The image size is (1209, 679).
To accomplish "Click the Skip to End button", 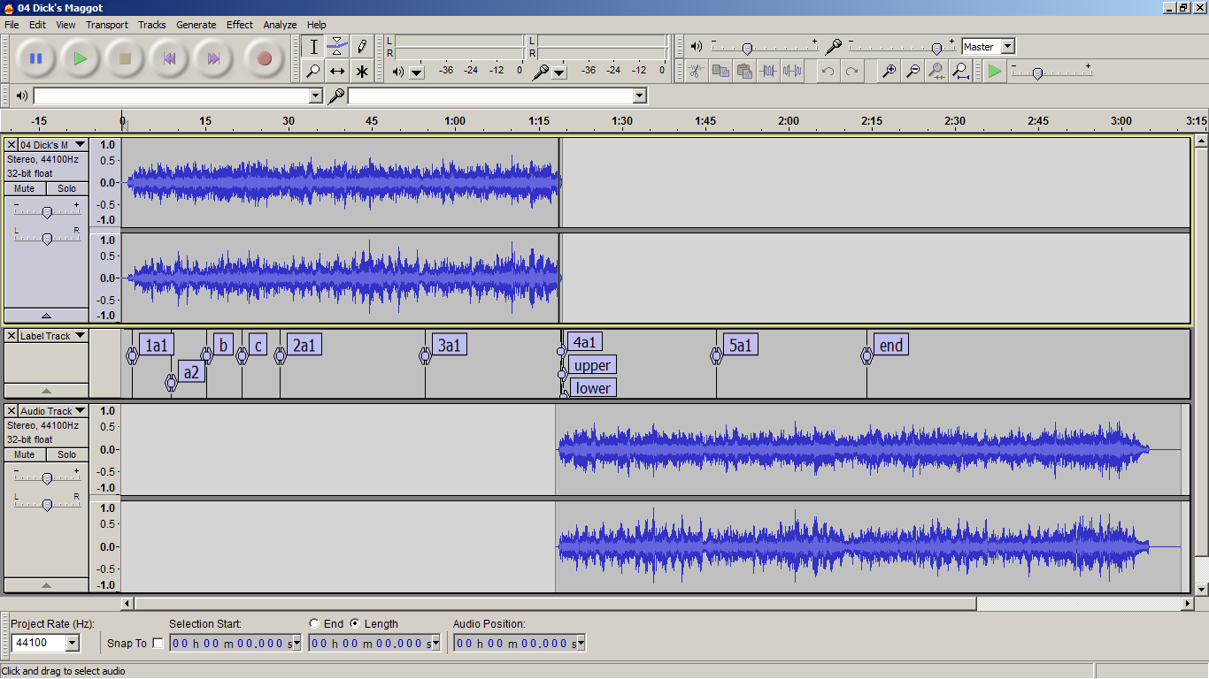I will coord(213,59).
